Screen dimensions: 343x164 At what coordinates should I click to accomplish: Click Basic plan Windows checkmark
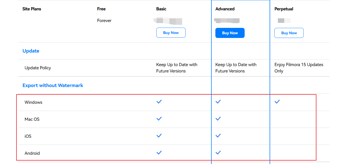[159, 102]
